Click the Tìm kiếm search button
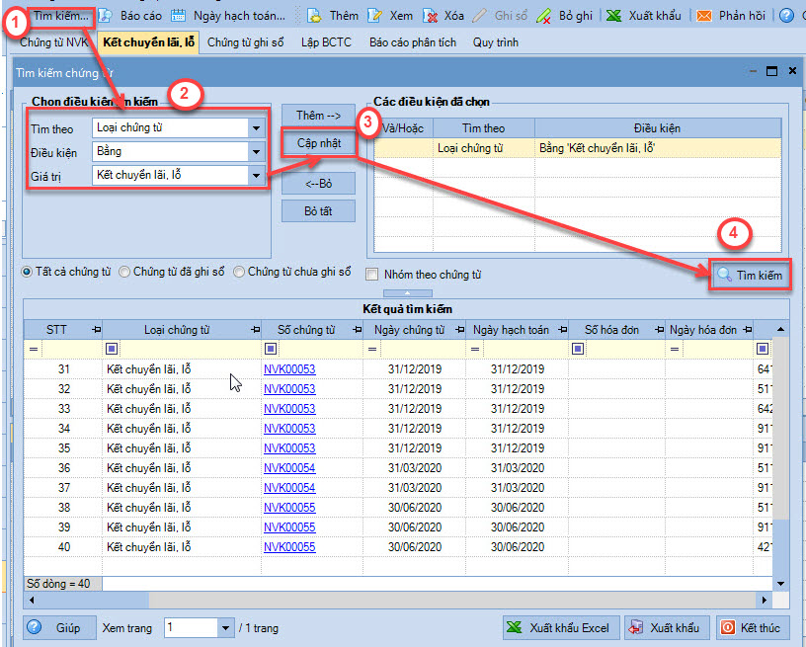806x647 pixels. pos(750,275)
